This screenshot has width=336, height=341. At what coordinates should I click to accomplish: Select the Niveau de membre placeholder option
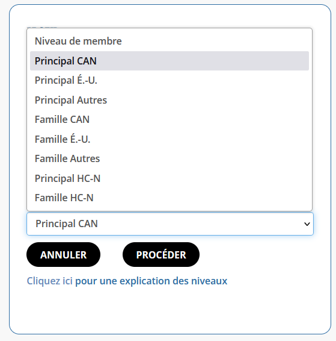coord(170,41)
